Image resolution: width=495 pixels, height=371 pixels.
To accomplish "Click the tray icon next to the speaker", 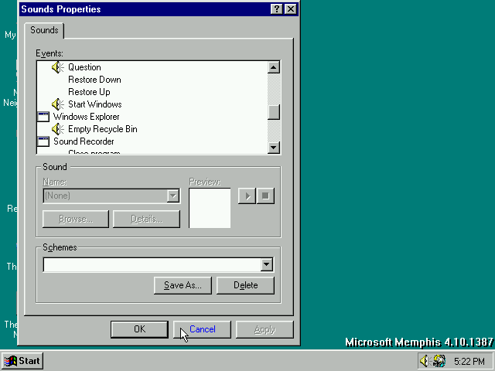I will tap(439, 361).
